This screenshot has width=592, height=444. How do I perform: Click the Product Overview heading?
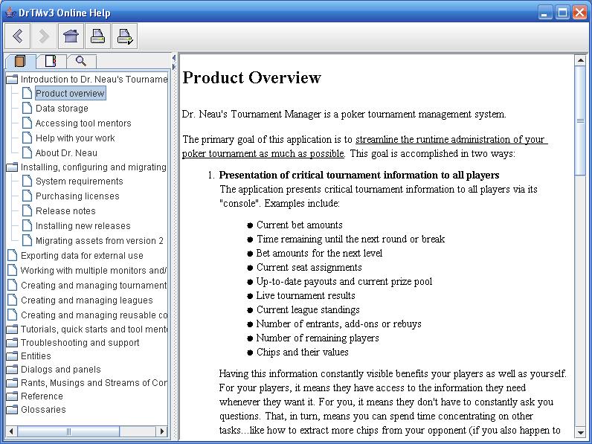(252, 78)
